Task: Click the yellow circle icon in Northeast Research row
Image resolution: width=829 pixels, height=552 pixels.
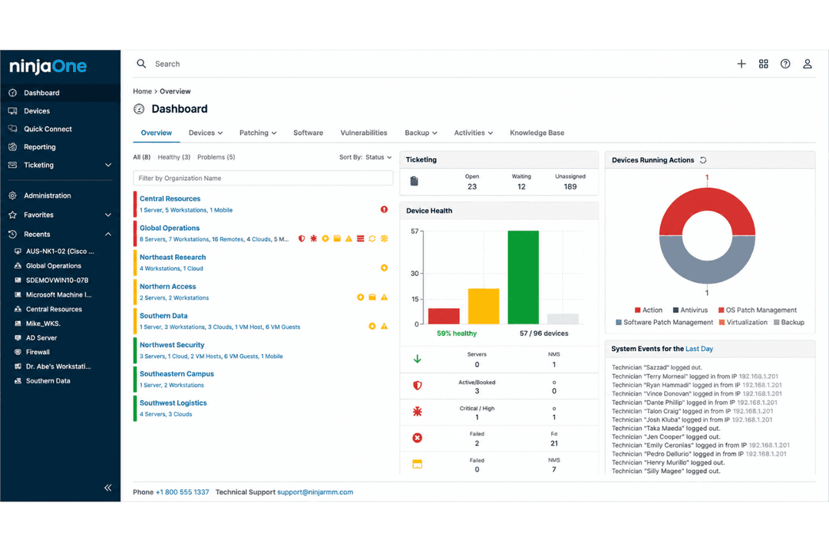Action: pos(385,268)
